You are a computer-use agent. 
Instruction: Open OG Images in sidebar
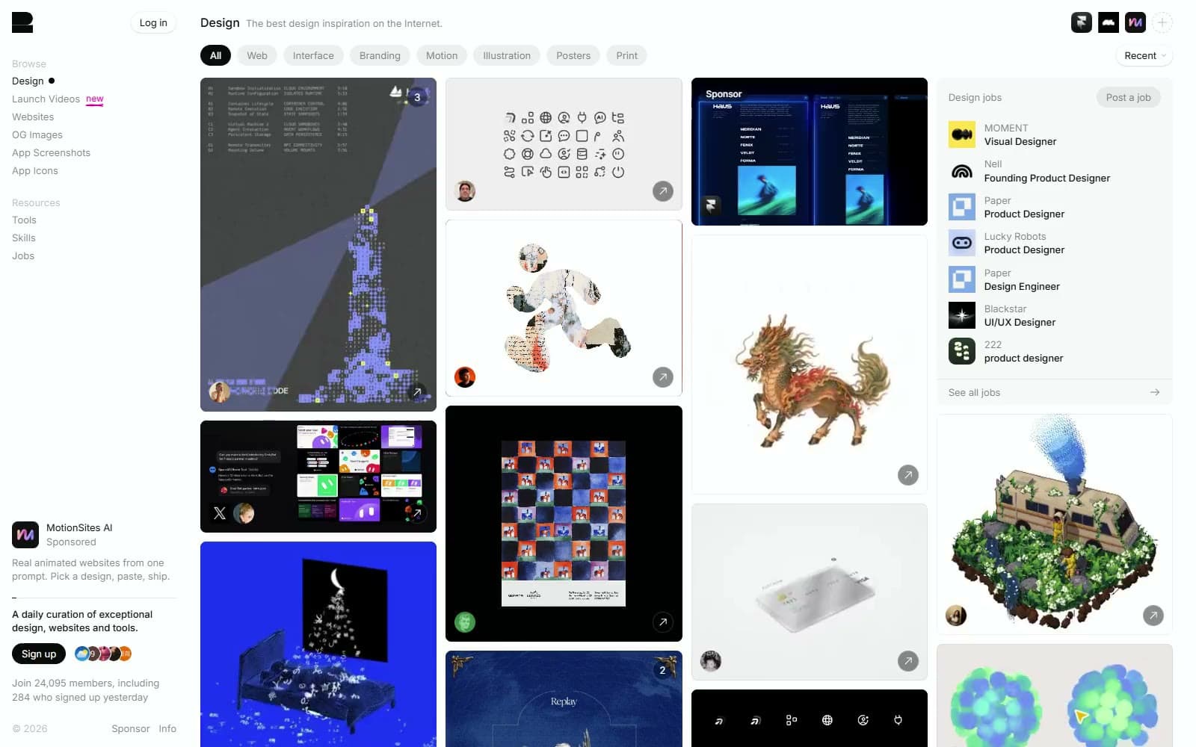pos(37,134)
